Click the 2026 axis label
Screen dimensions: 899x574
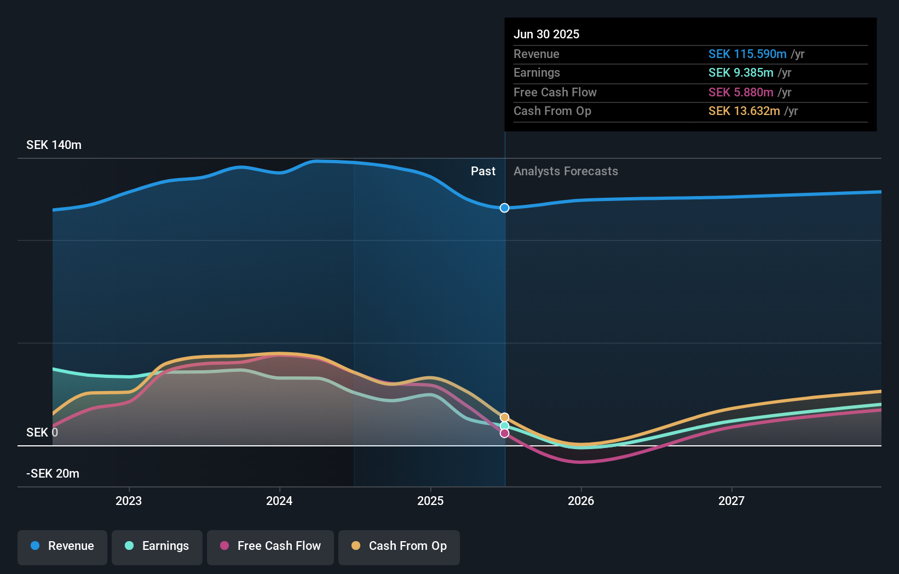click(581, 500)
